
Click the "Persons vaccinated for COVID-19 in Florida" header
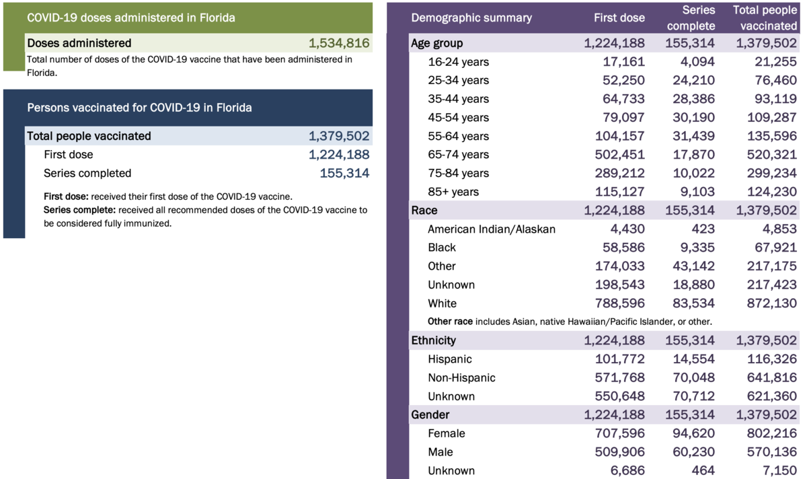point(139,108)
